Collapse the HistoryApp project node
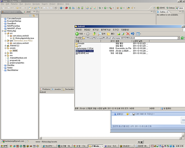This screenshot has width=185, height=148. click(x=3, y=31)
